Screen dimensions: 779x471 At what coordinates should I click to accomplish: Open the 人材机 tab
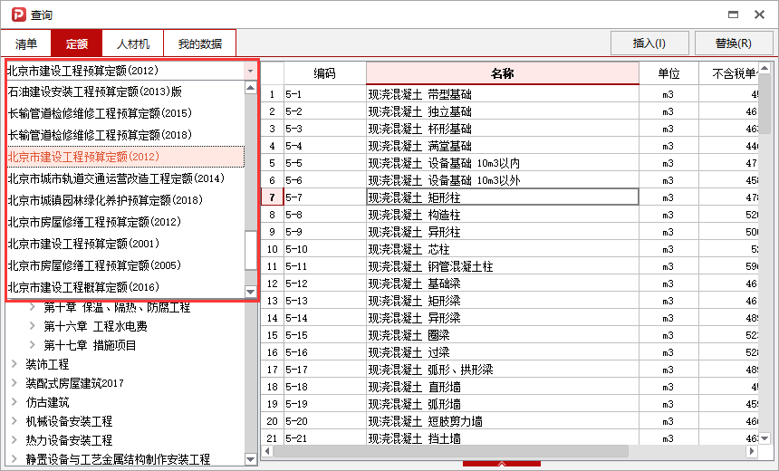pyautogui.click(x=133, y=43)
